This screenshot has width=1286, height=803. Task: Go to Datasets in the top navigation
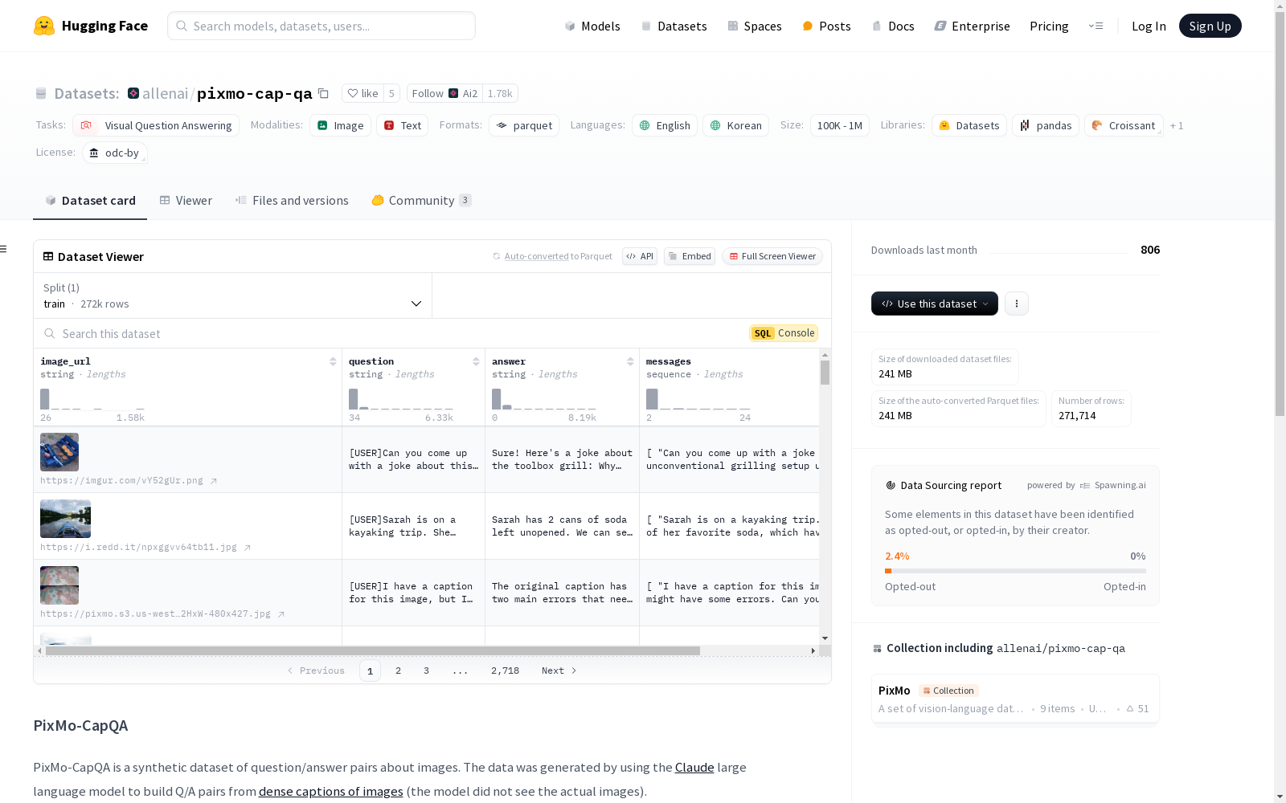(674, 26)
